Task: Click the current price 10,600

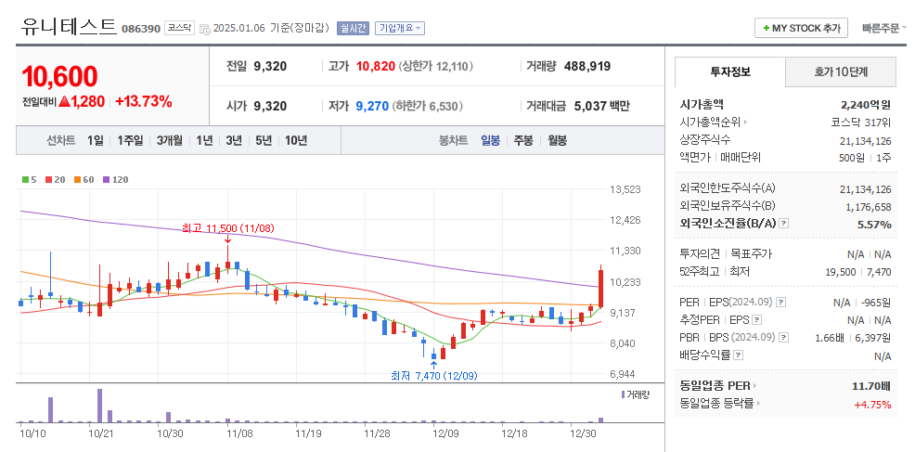Action: tap(59, 76)
